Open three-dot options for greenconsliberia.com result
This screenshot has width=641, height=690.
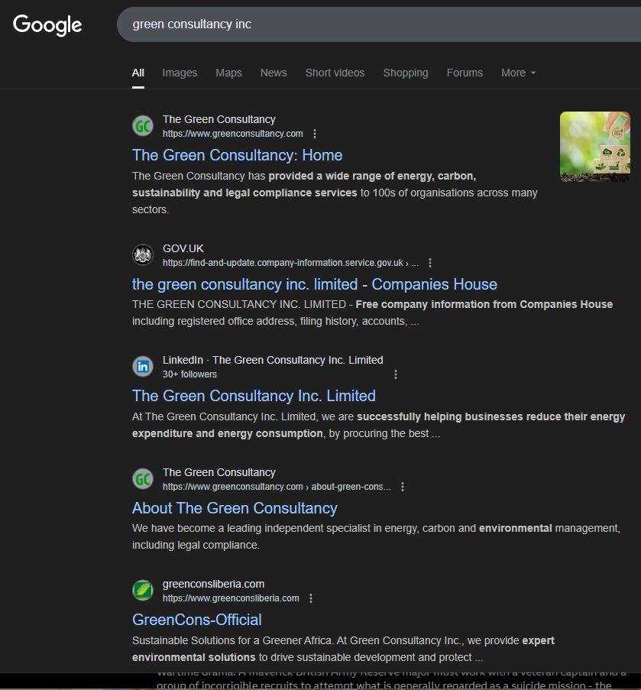tap(311, 598)
